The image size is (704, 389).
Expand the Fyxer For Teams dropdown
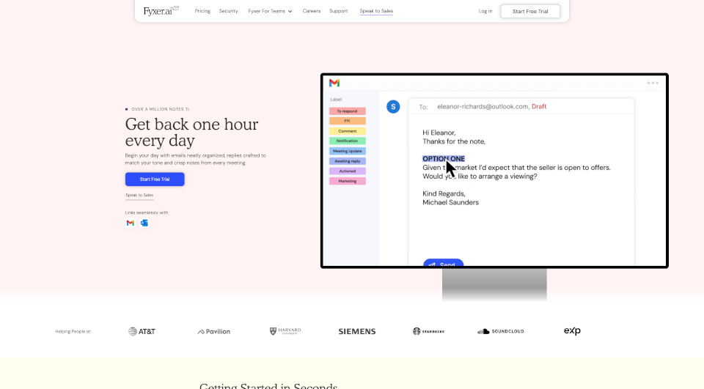point(271,11)
